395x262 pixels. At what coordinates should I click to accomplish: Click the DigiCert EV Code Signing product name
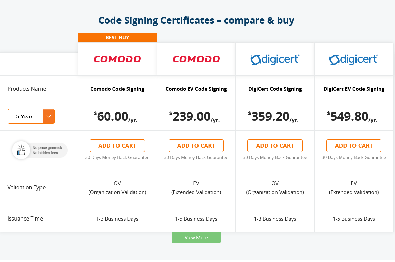353,89
